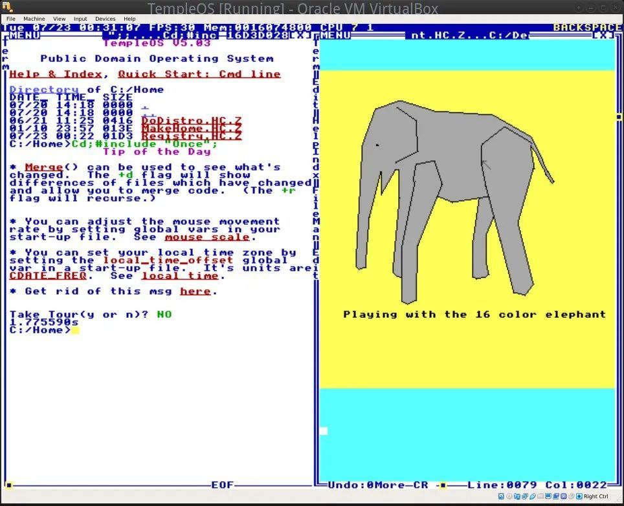Click the 'CPU 7 1' indicator

tap(347, 27)
